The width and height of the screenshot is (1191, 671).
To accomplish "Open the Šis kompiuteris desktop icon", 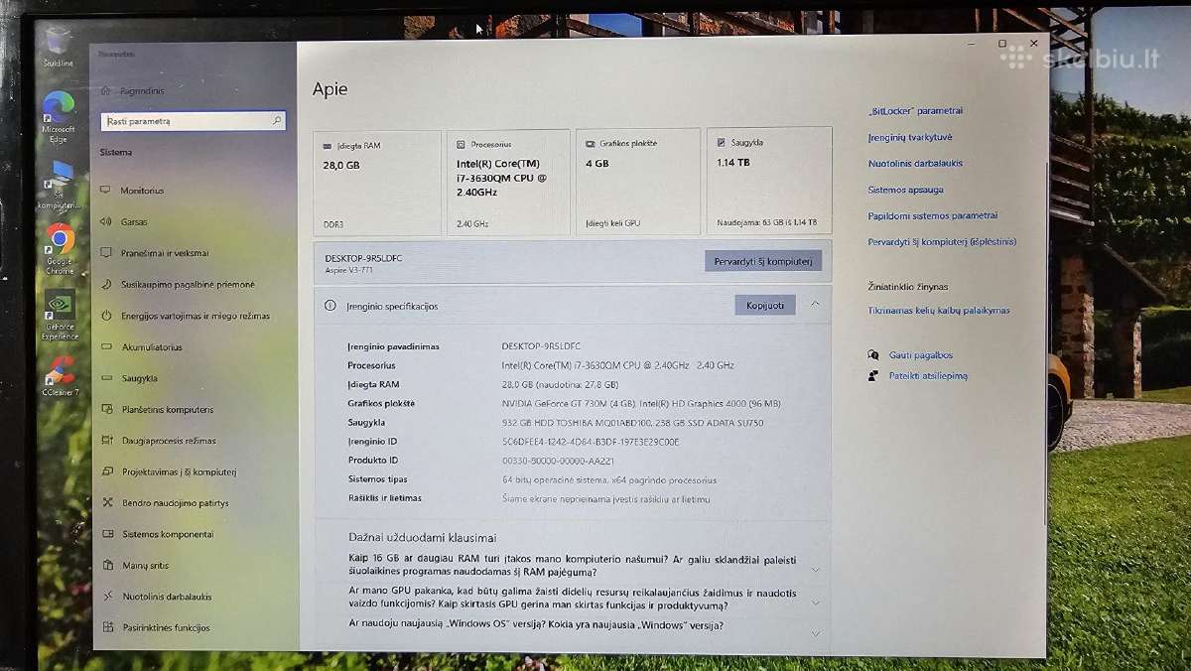I will [61, 184].
